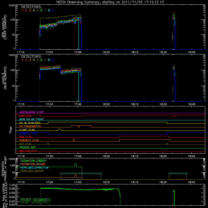Click the DECIMATION_WEIGHT legend entry

click(33, 164)
